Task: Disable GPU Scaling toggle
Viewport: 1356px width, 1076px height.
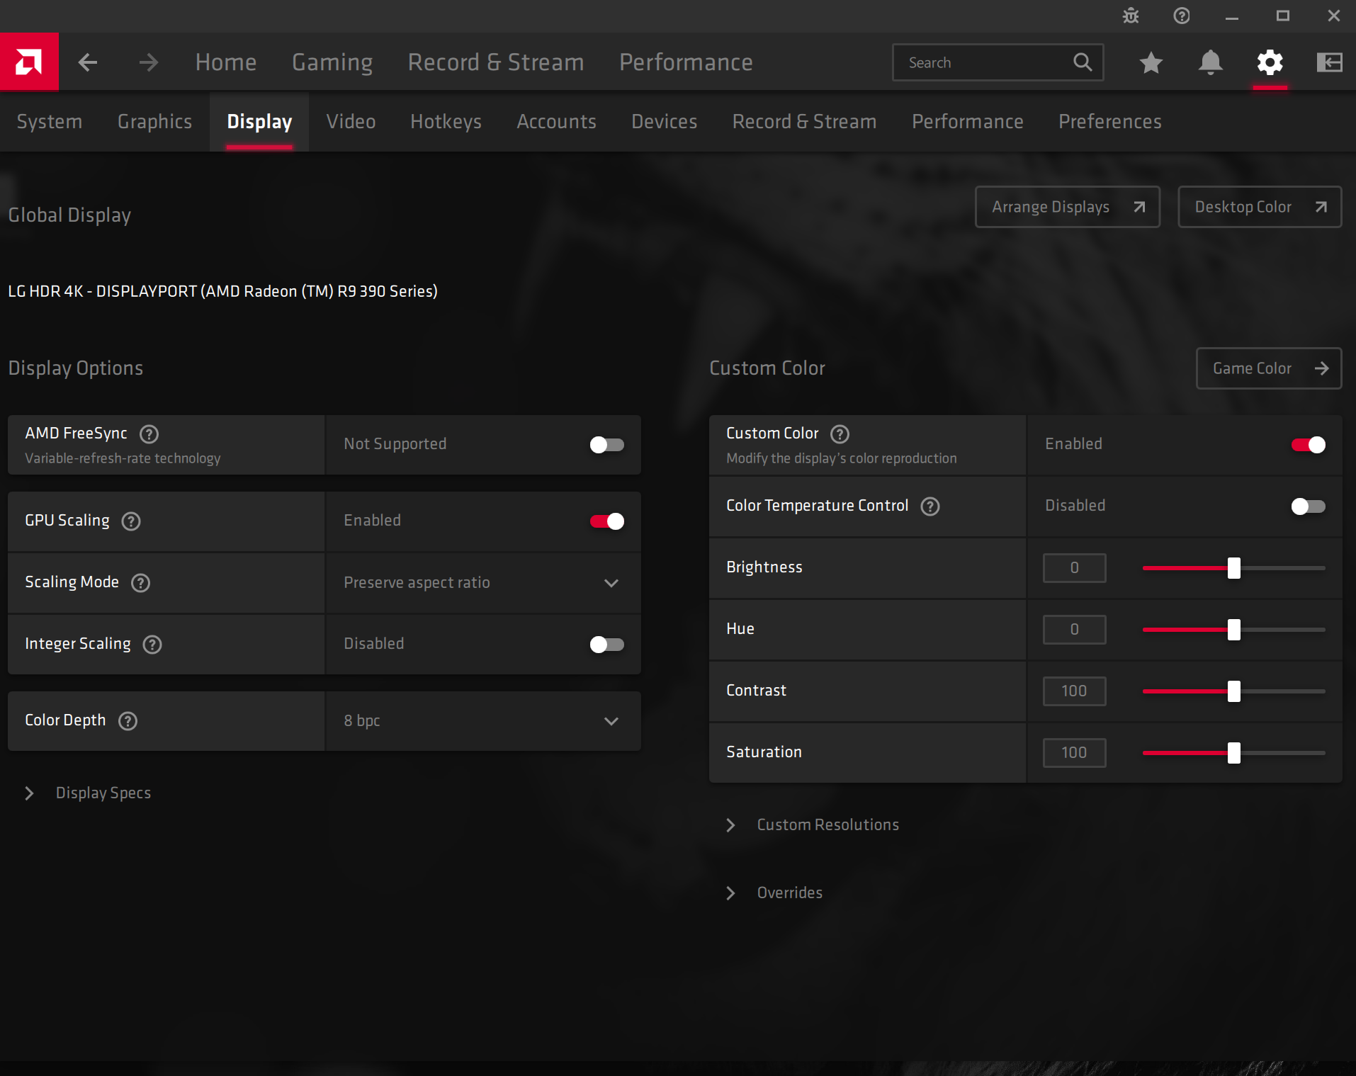Action: click(607, 521)
